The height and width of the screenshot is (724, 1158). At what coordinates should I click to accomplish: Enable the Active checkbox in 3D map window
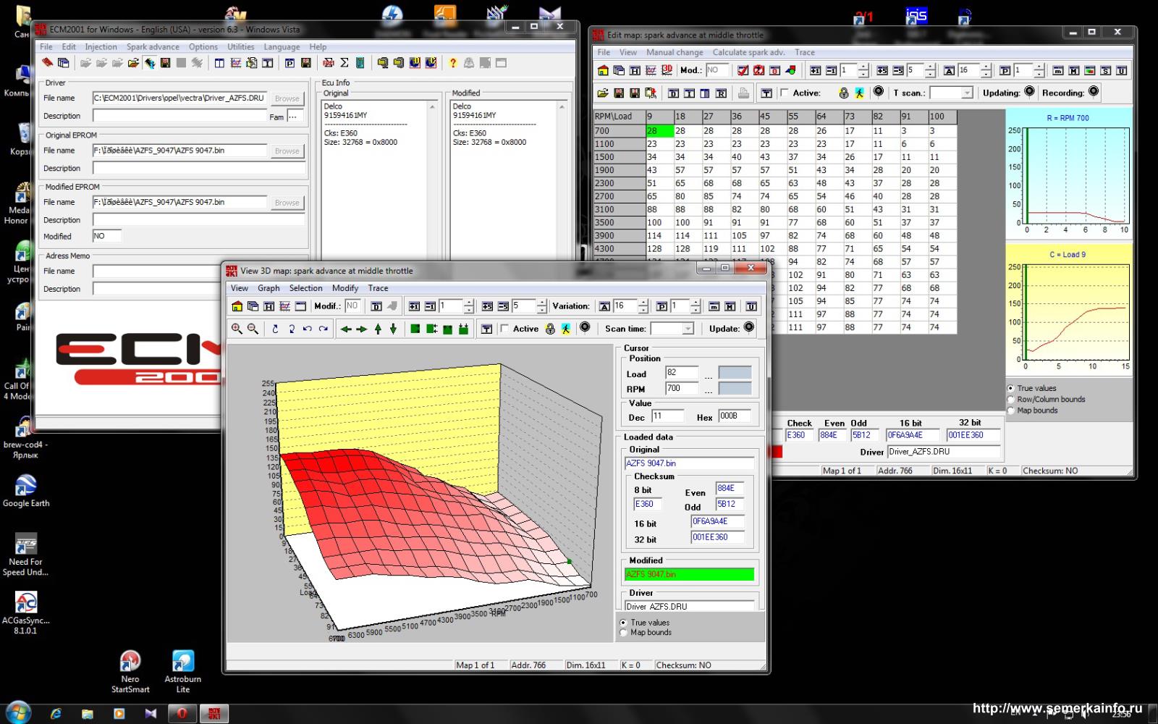504,329
